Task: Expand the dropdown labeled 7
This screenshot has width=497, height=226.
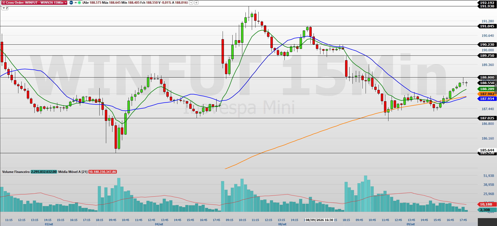Action: tap(5, 8)
